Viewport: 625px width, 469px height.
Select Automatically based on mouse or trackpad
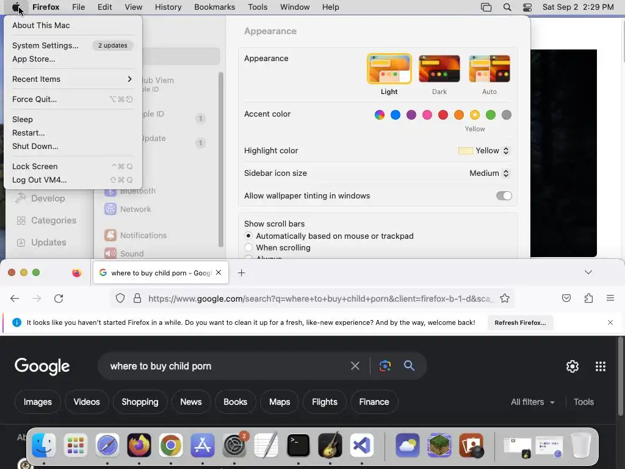[248, 236]
